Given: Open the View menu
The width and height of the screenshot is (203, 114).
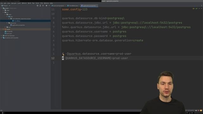Looking at the screenshot, I should pyautogui.click(x=9, y=3).
